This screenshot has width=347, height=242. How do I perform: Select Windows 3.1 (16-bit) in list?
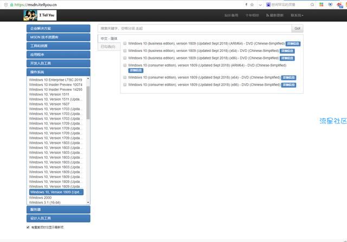point(44,202)
